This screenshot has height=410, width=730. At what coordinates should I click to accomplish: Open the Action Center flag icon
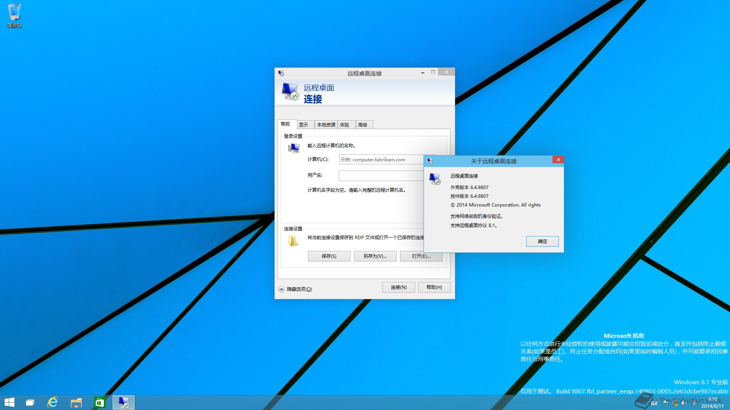pos(665,403)
